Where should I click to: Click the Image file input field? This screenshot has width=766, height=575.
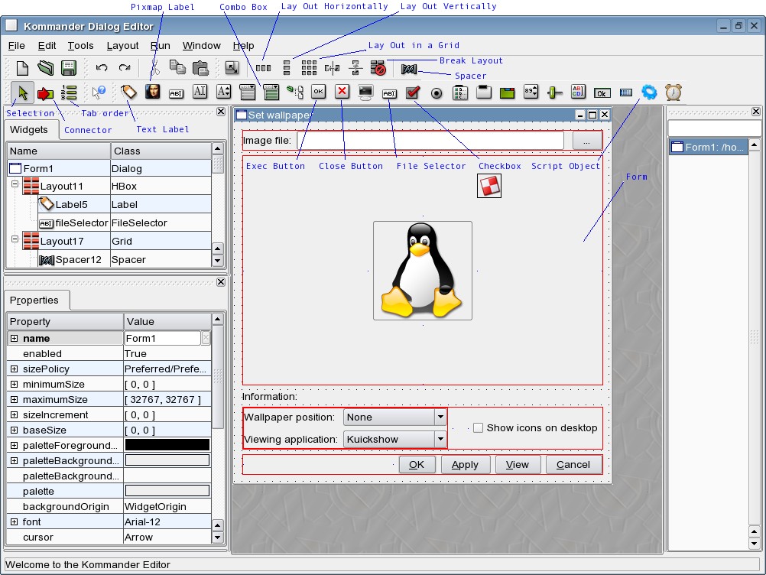point(431,141)
